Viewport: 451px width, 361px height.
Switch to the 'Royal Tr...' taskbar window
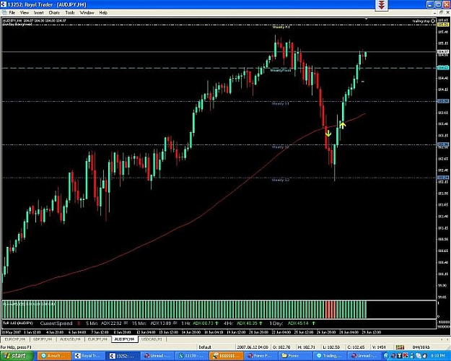click(89, 356)
